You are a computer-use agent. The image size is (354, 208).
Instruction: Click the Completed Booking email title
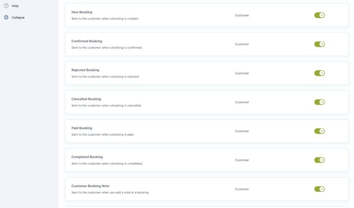[x=87, y=157]
